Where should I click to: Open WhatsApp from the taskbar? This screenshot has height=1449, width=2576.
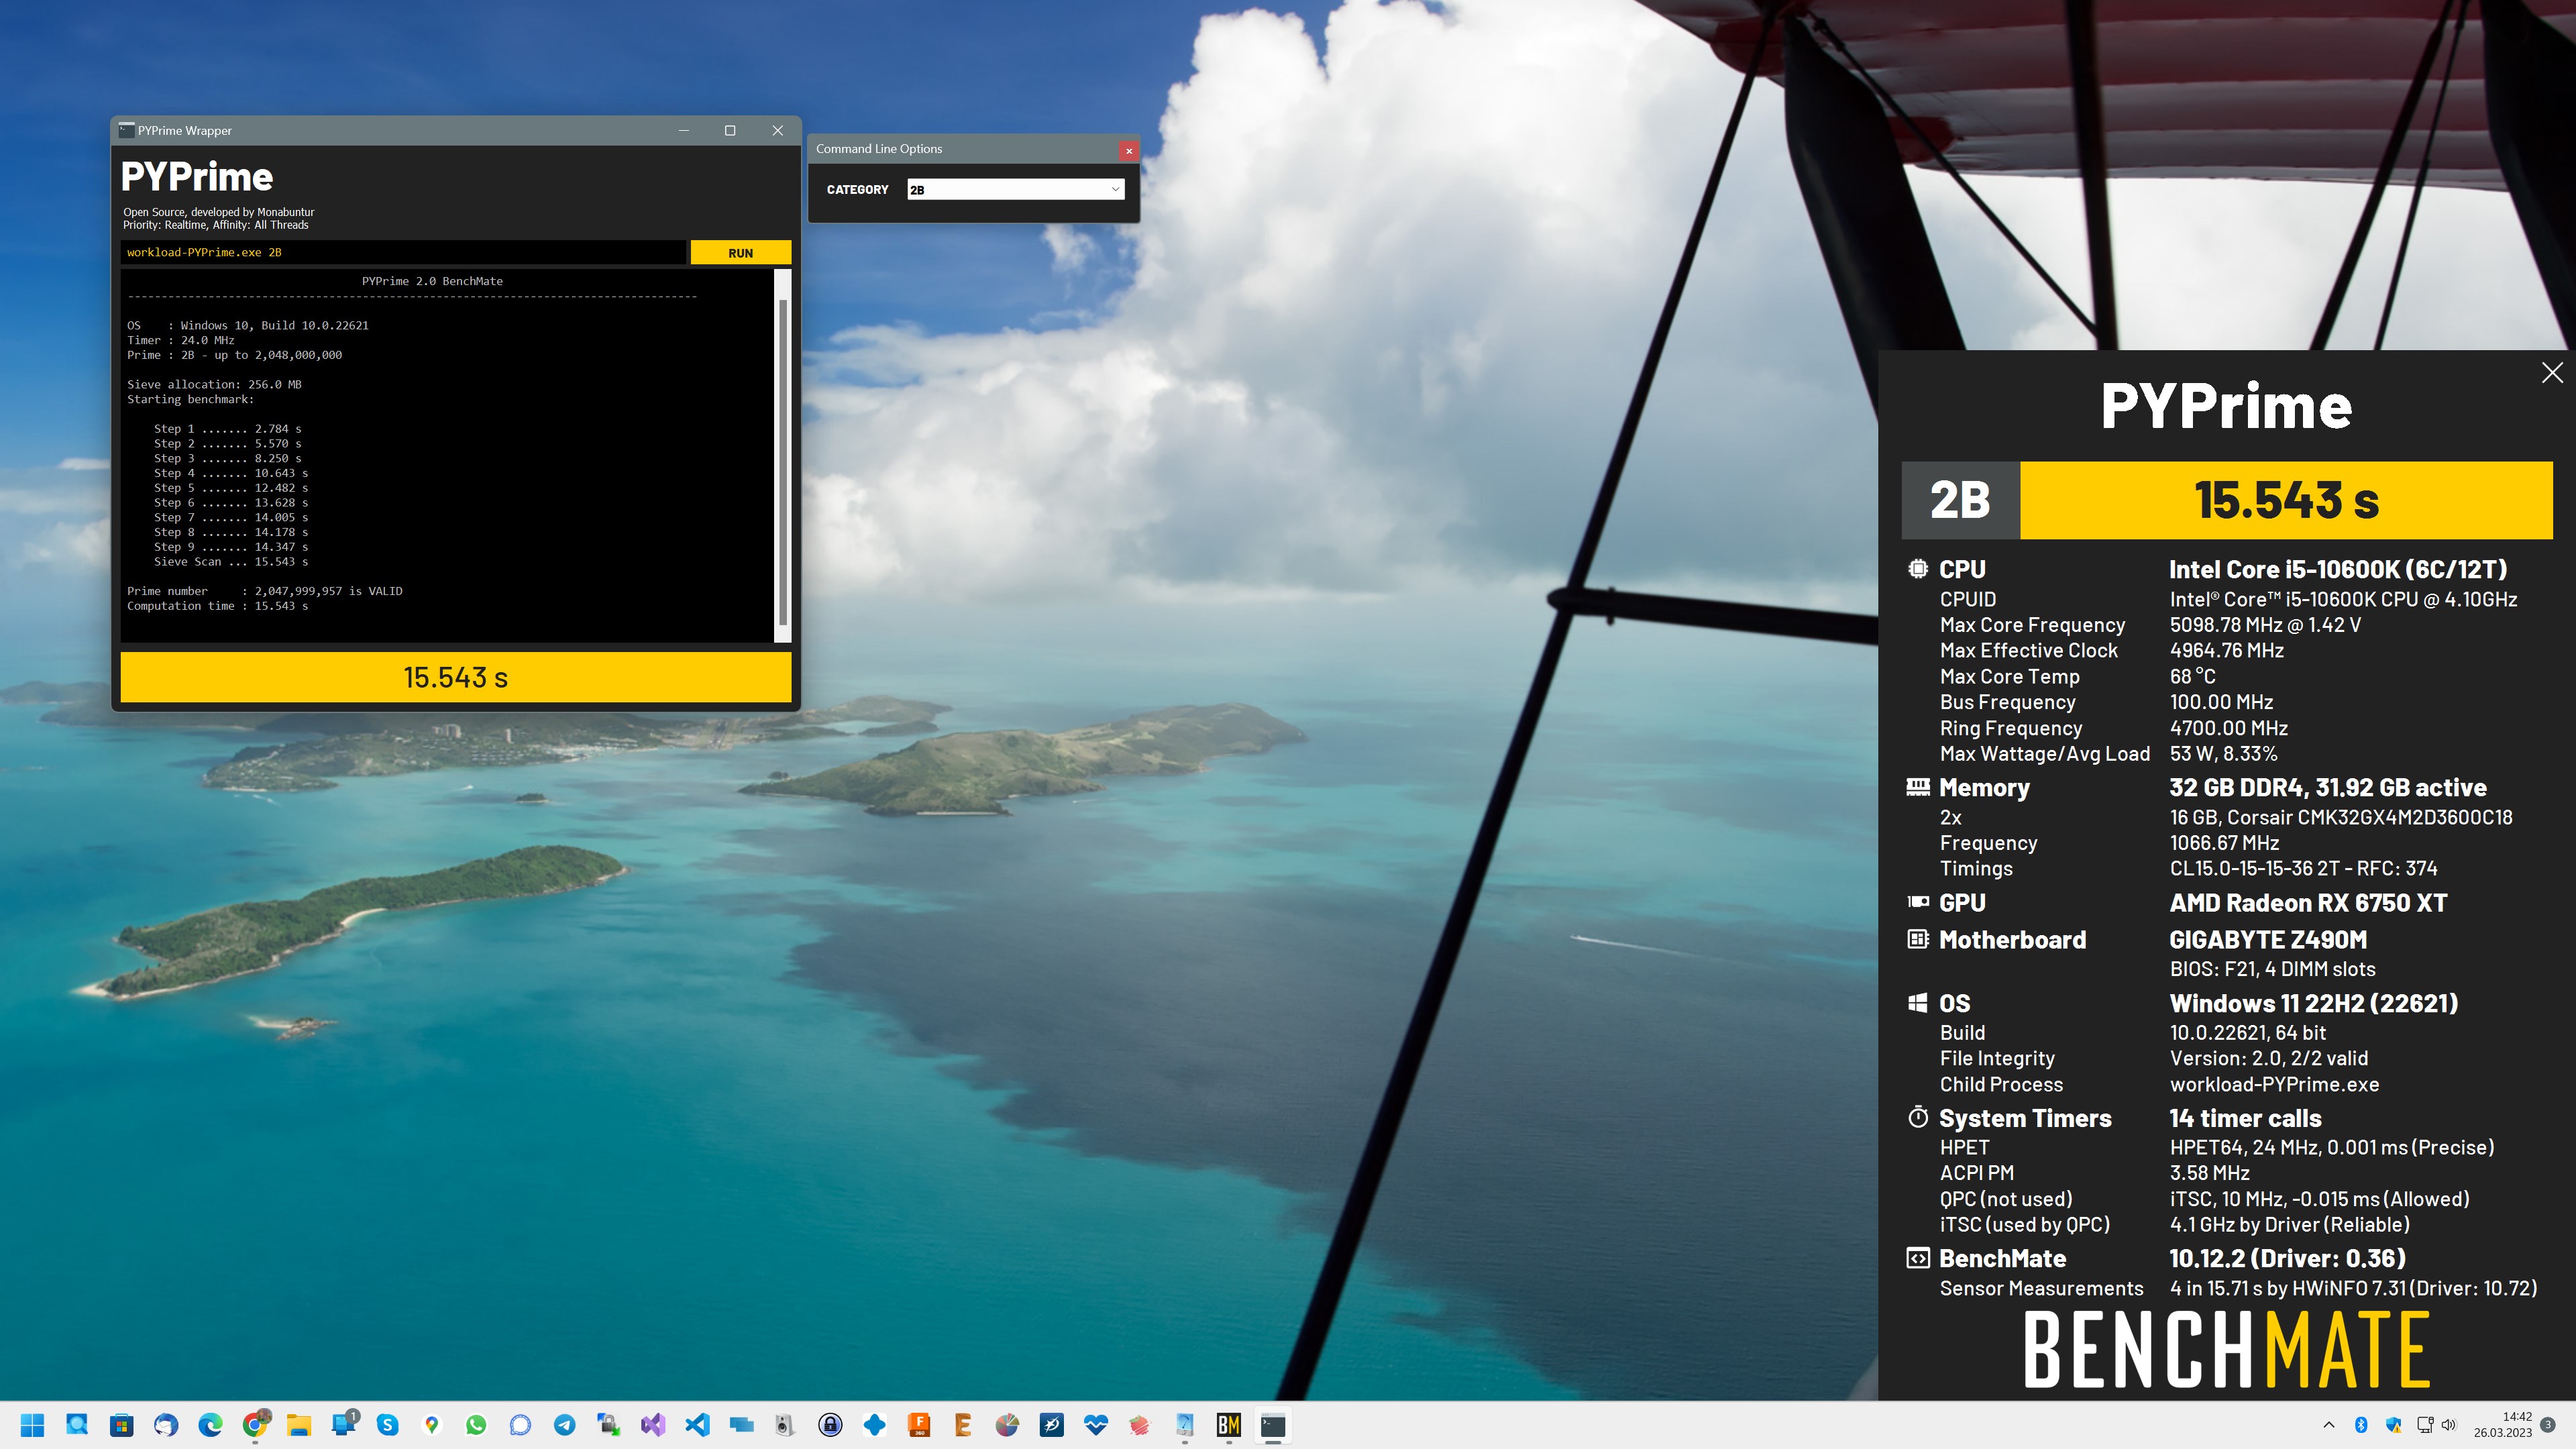476,1425
